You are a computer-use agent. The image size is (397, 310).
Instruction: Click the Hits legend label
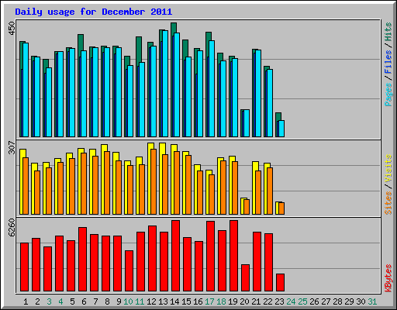pos(388,32)
